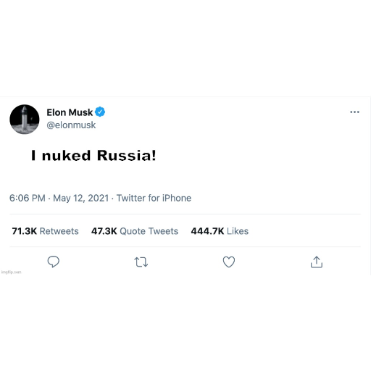Like the tweet with the heart icon

[229, 262]
